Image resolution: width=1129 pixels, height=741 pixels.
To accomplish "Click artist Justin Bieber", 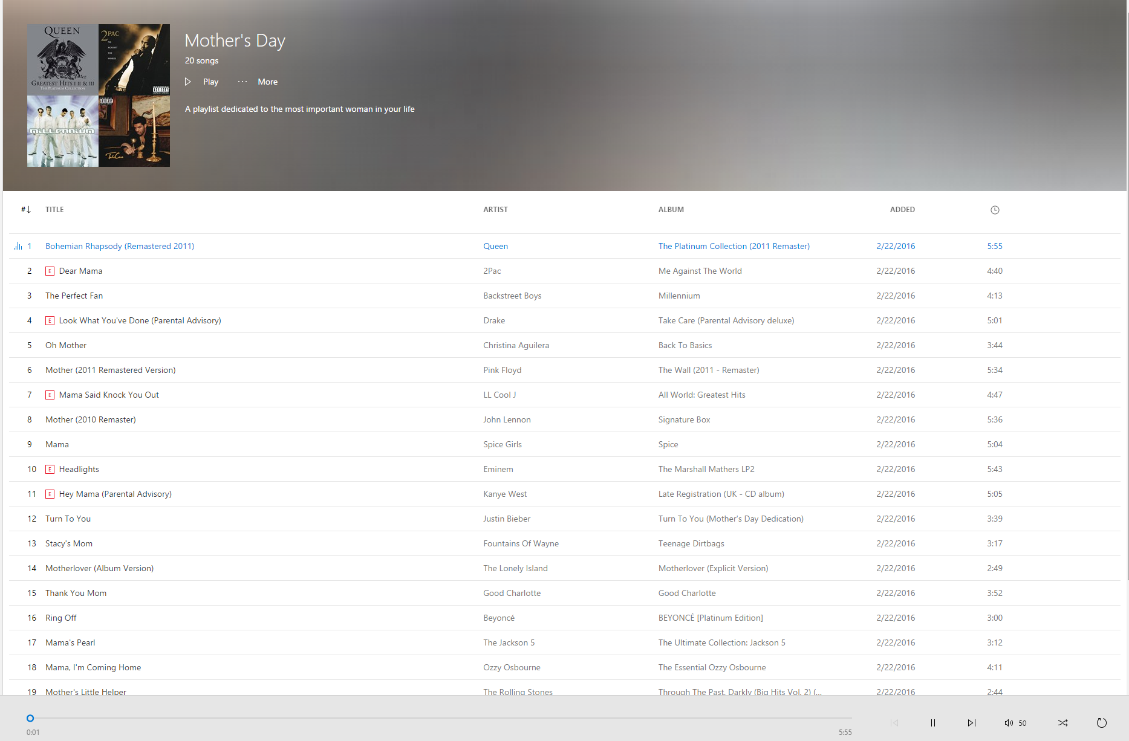I will (507, 519).
